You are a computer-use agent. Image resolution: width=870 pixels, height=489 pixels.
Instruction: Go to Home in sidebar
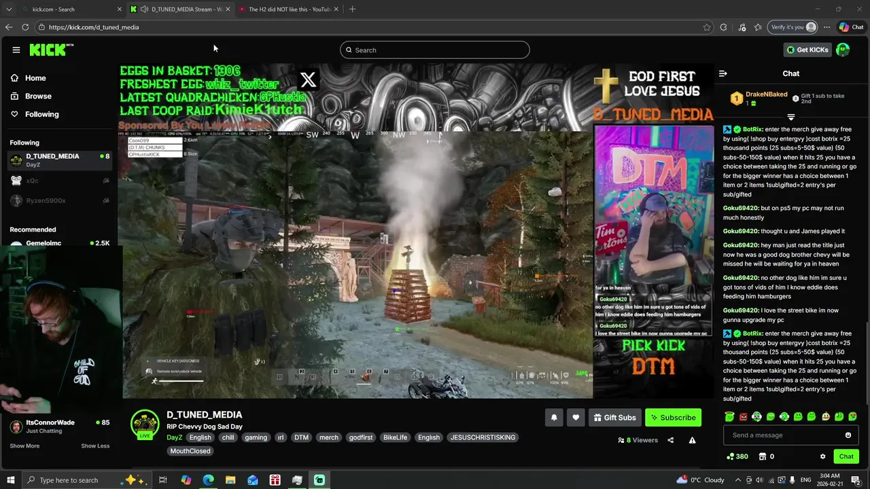29,78
